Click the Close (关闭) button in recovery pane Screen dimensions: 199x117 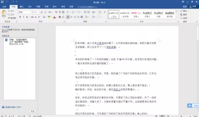click(x=32, y=111)
